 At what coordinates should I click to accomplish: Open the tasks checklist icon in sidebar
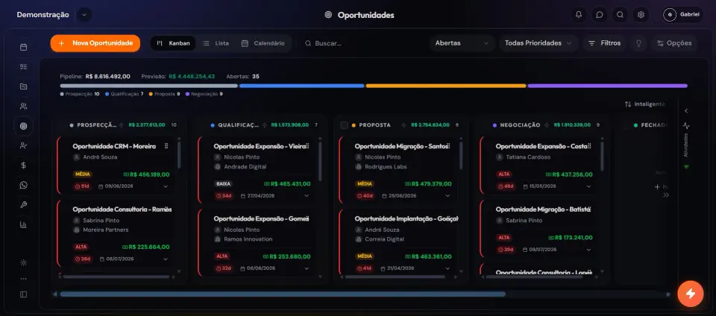[23, 66]
